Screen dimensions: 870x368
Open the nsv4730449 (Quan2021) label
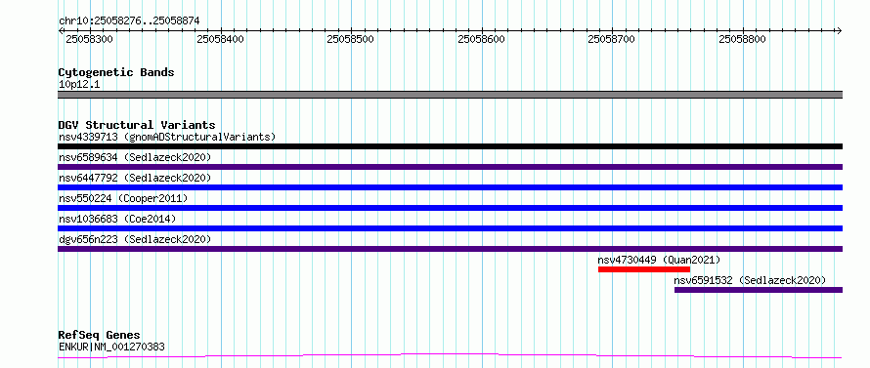click(x=659, y=260)
